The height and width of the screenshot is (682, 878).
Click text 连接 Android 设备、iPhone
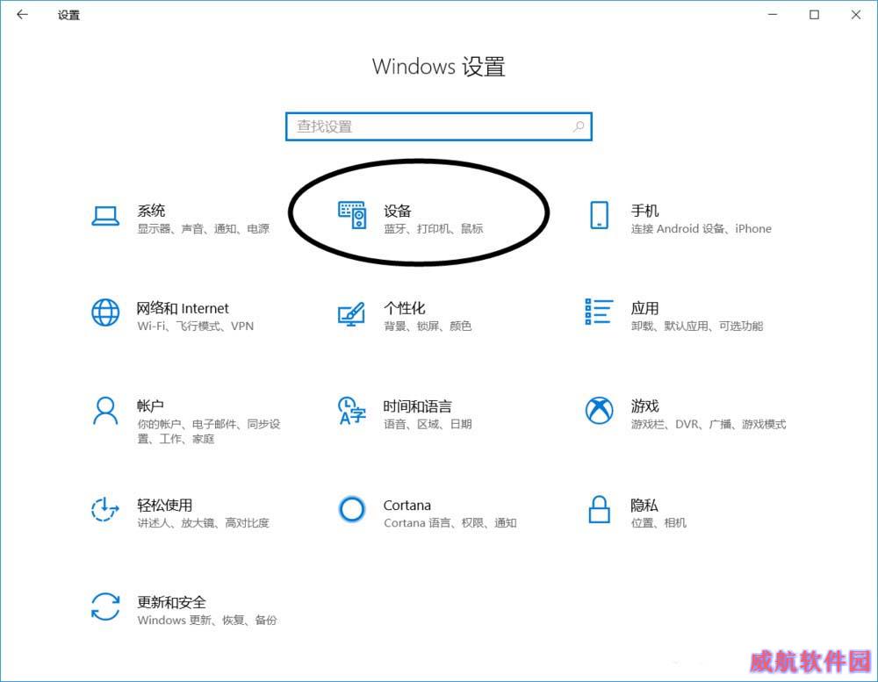pos(702,228)
